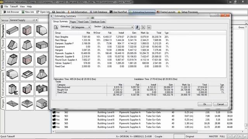
Task: Click the labour figure icon beside the Section dropdown
Action: tap(138, 27)
